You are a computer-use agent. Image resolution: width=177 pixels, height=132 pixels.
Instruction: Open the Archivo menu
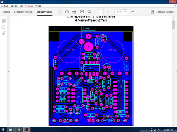click(x=5, y=6)
